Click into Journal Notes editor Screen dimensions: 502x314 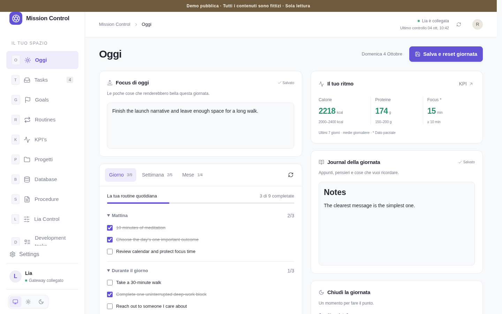(397, 224)
